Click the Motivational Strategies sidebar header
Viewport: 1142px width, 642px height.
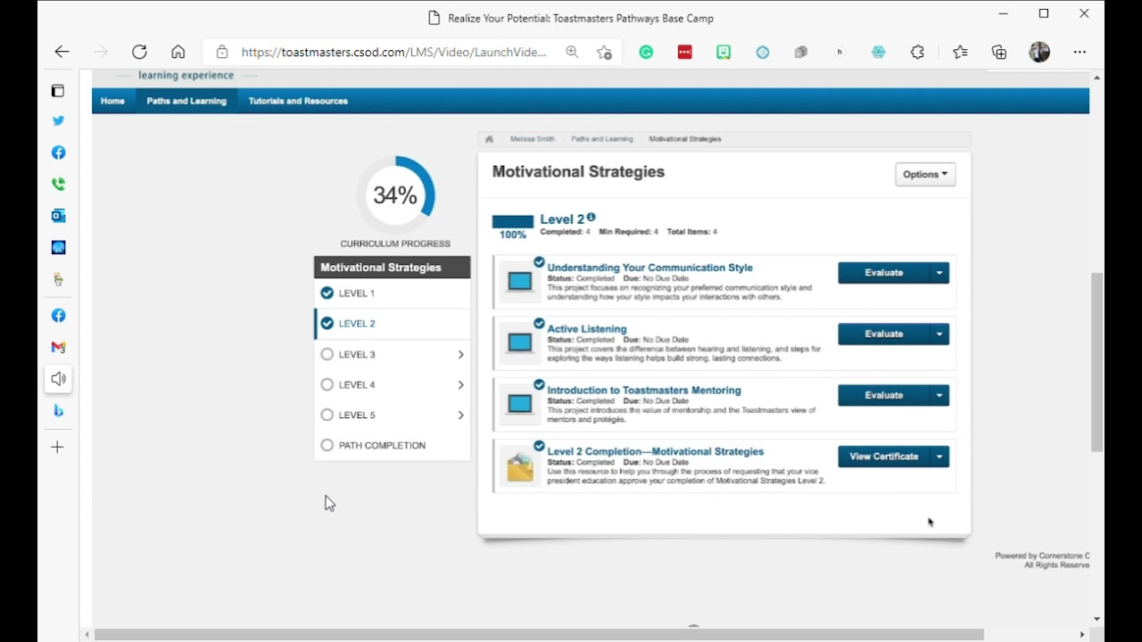click(x=393, y=267)
